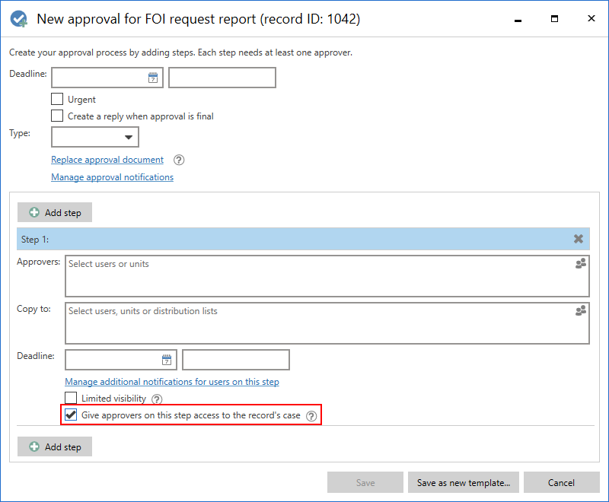The width and height of the screenshot is (609, 502).
Task: Open calendar picker for Step 1 Deadline
Action: [167, 360]
